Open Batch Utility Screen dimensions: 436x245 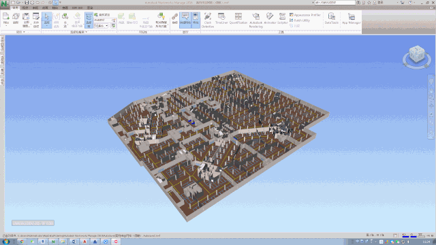click(300, 20)
